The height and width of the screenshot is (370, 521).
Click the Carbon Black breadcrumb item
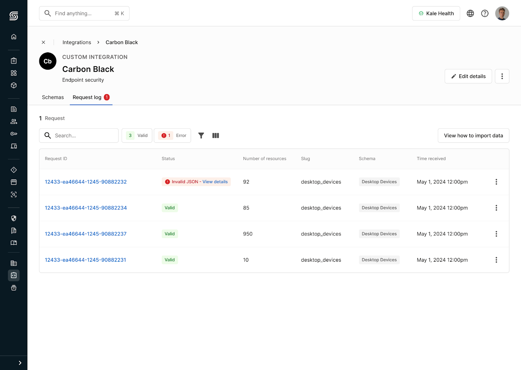pos(122,42)
